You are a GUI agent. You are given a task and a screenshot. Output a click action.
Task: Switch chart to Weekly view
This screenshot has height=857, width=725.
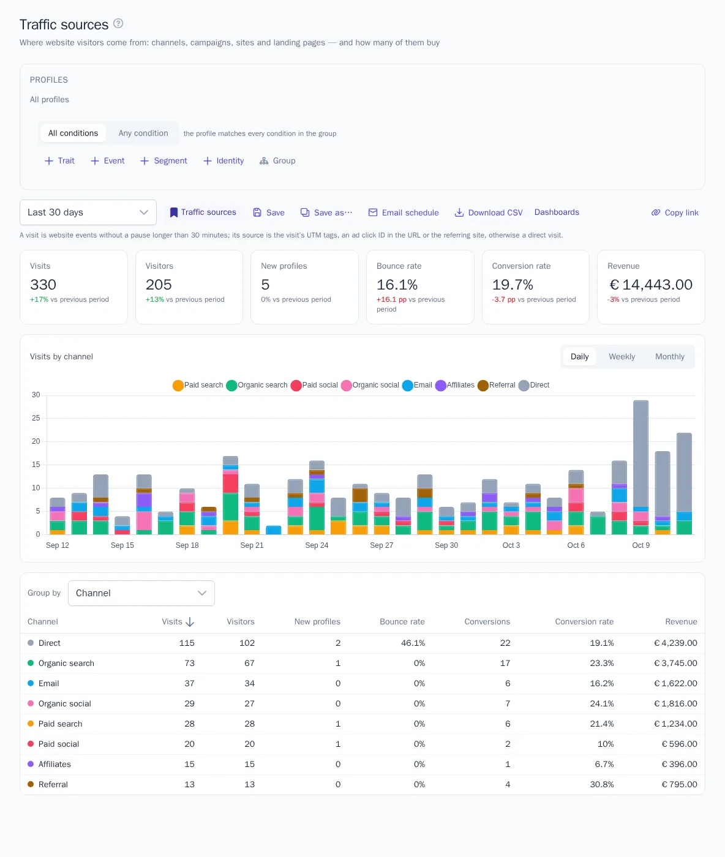click(622, 357)
